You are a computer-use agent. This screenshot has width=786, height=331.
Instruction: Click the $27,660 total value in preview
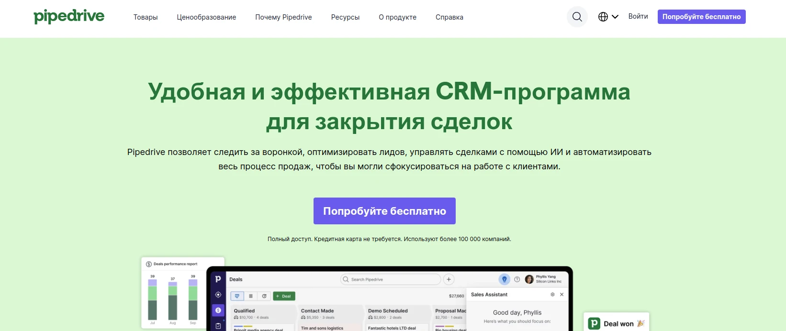[457, 296]
